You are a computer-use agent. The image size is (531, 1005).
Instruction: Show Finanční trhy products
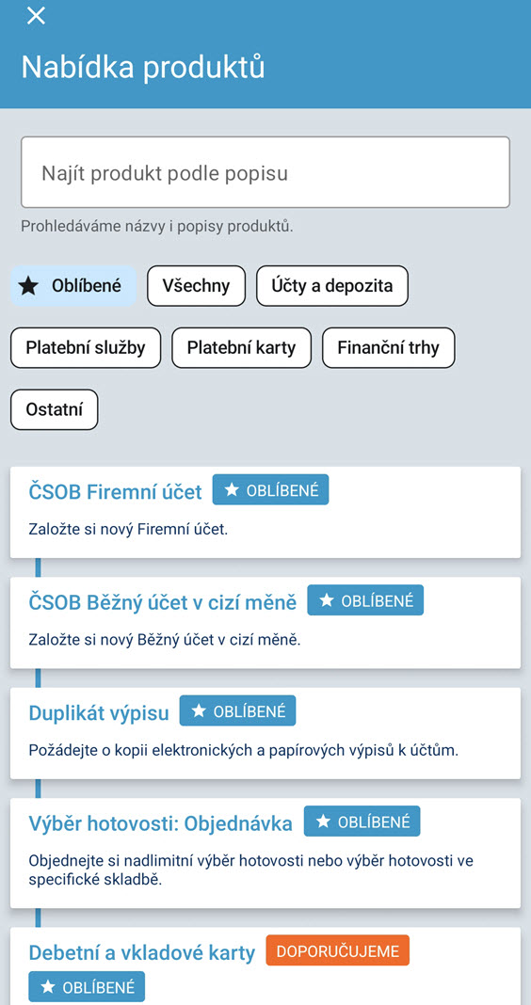click(x=389, y=348)
